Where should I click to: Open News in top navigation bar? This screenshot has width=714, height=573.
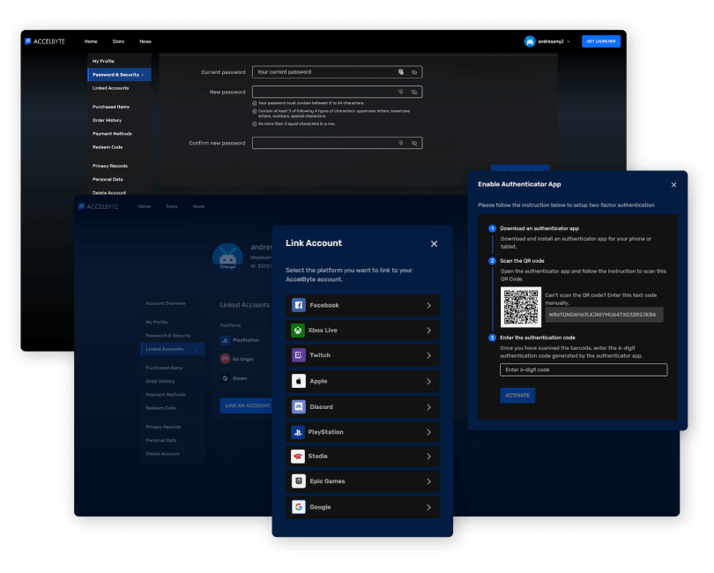pos(145,41)
